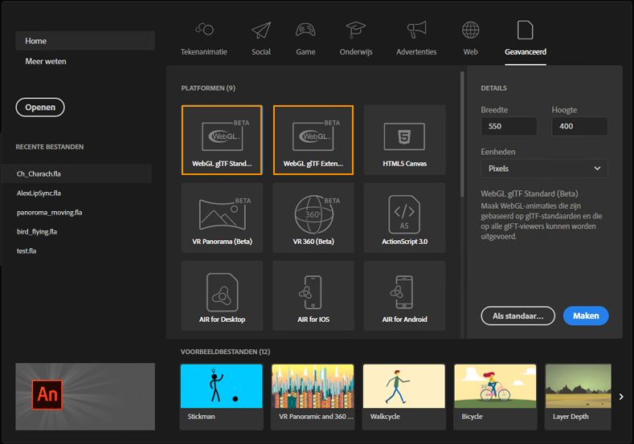Select the Social paper plane icon
The width and height of the screenshot is (634, 444).
[261, 30]
